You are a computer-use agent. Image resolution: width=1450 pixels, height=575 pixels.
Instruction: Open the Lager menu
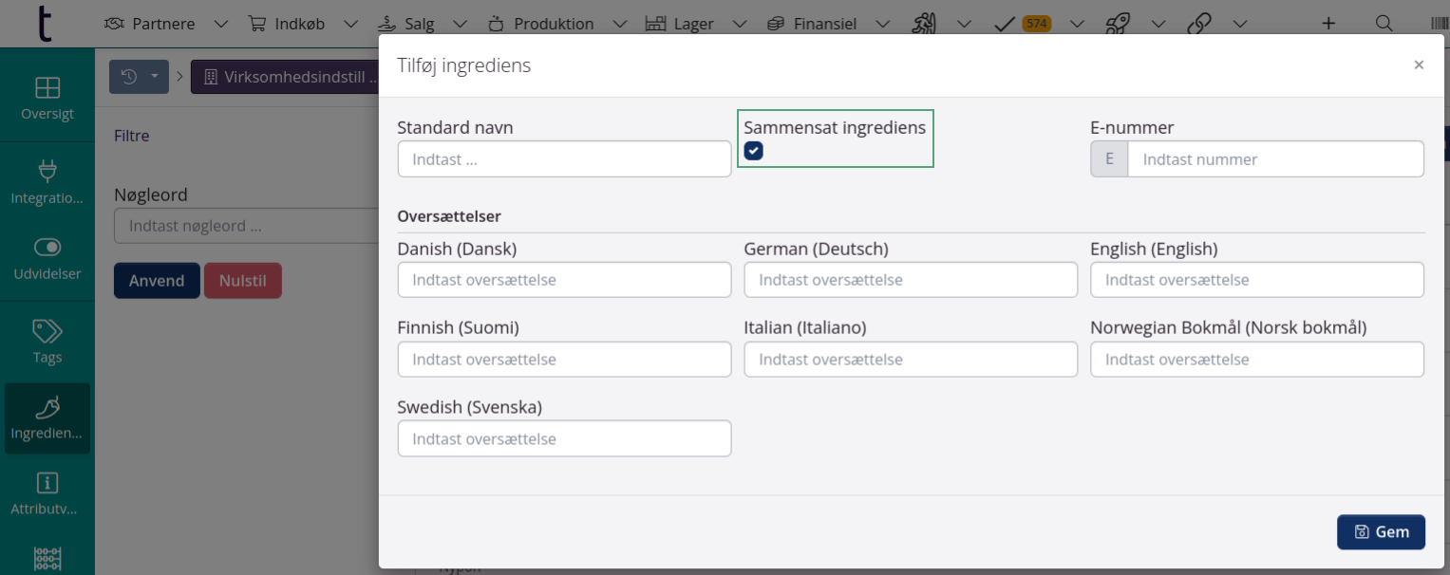[x=692, y=23]
